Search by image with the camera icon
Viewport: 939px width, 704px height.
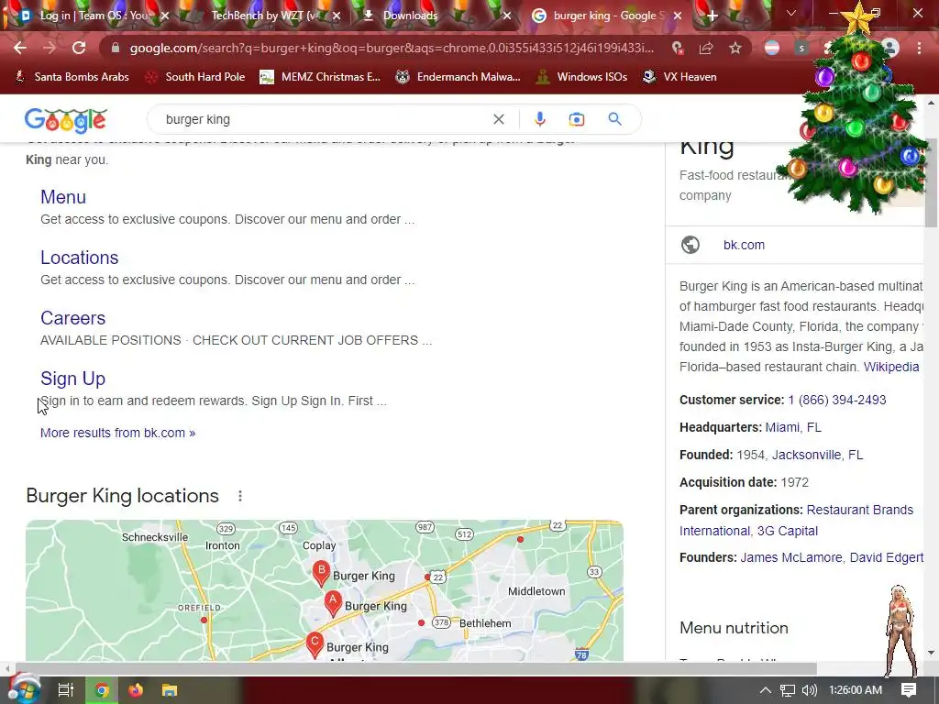[576, 119]
